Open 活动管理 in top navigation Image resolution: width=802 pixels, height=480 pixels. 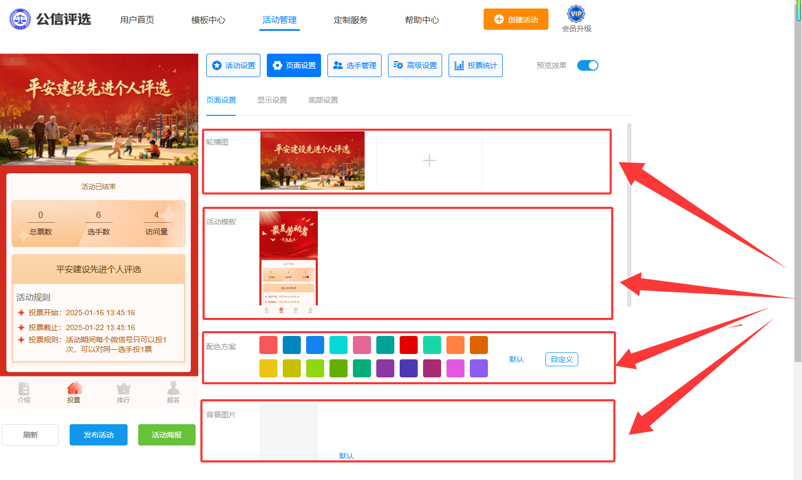(x=280, y=20)
